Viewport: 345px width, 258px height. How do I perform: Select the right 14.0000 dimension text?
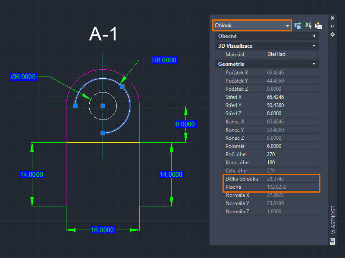[x=171, y=175]
